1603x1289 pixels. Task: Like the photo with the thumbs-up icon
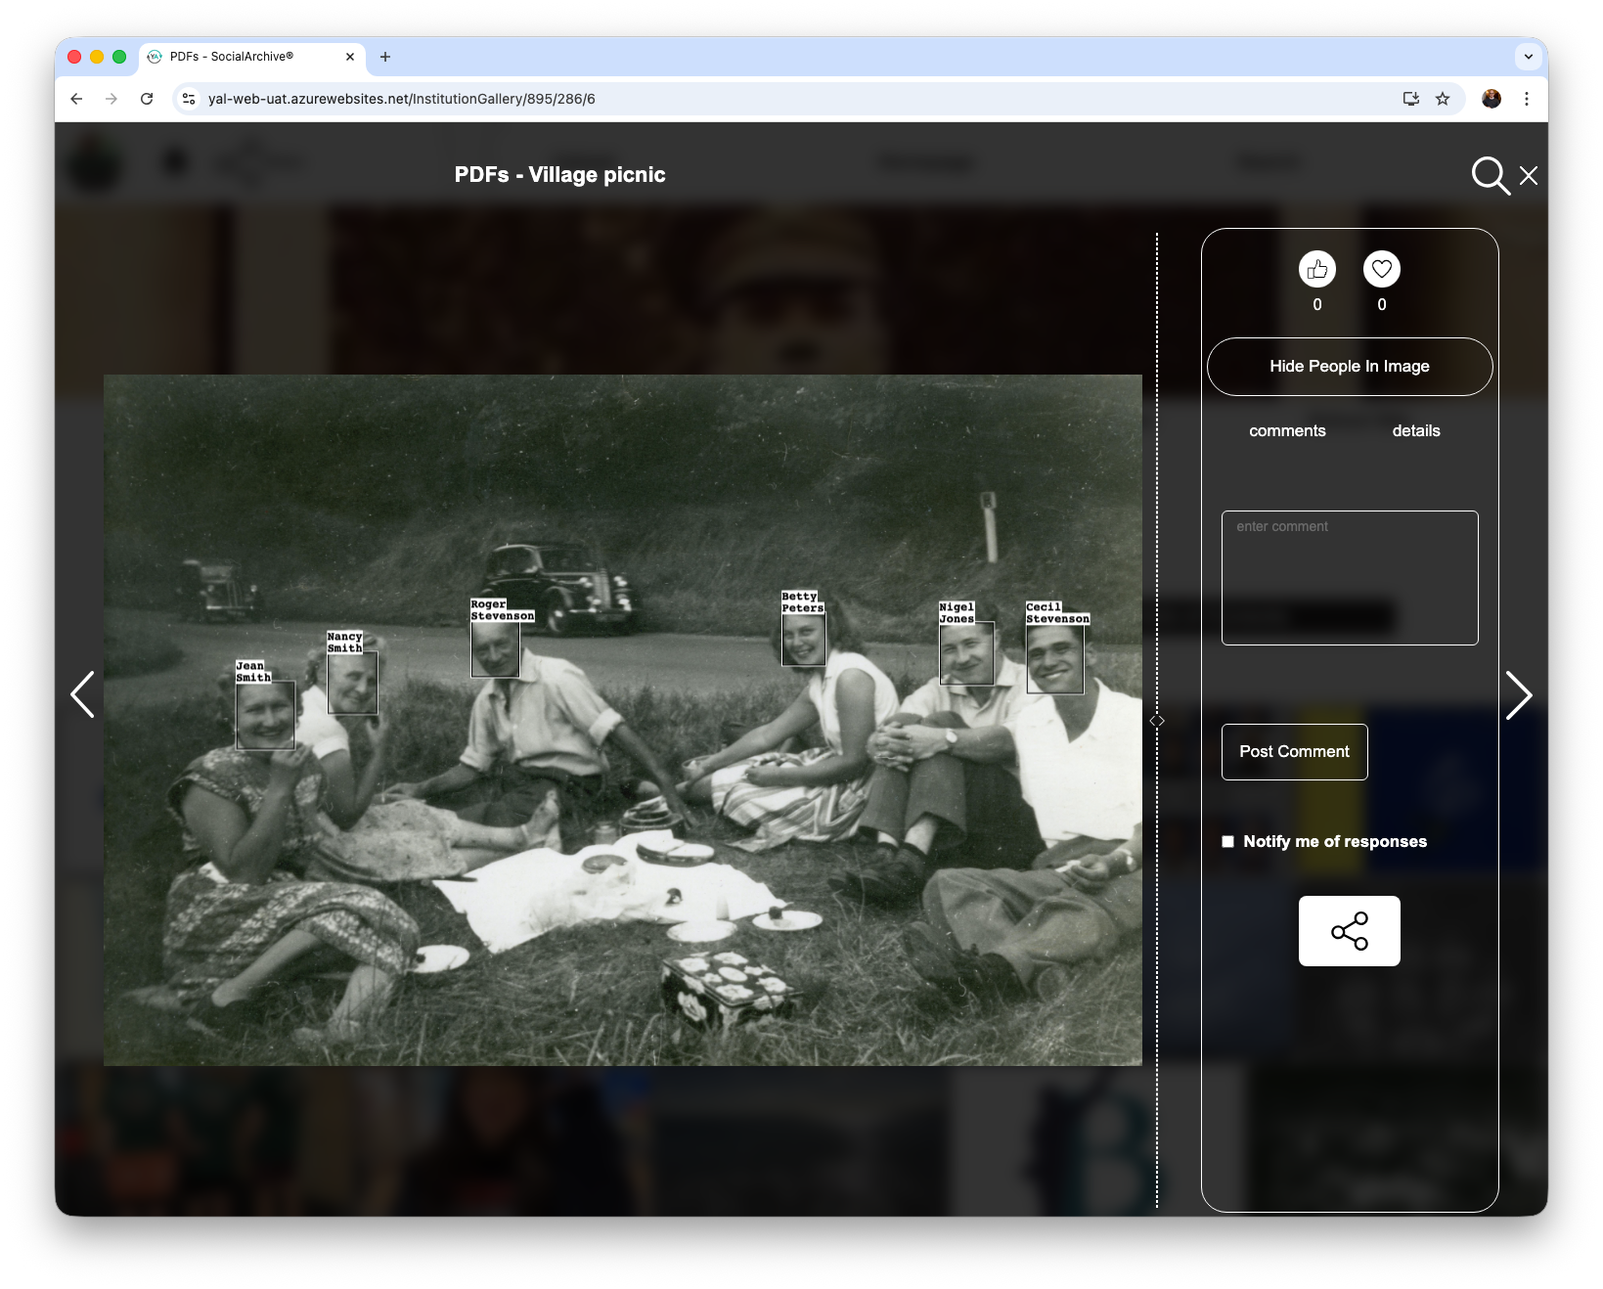(x=1316, y=270)
